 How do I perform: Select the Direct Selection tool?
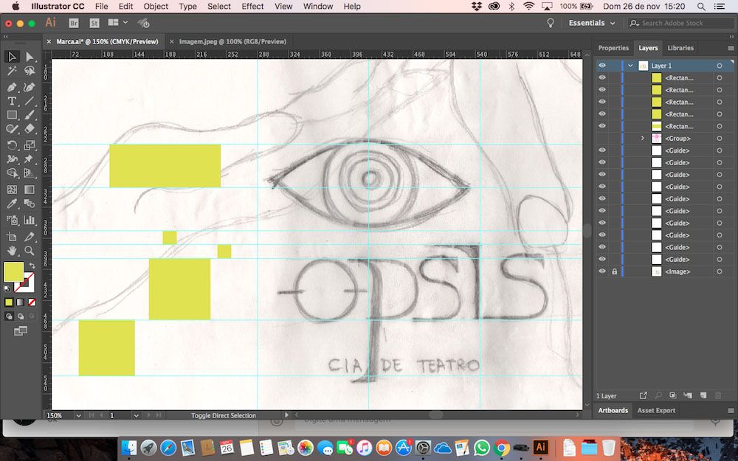point(30,57)
